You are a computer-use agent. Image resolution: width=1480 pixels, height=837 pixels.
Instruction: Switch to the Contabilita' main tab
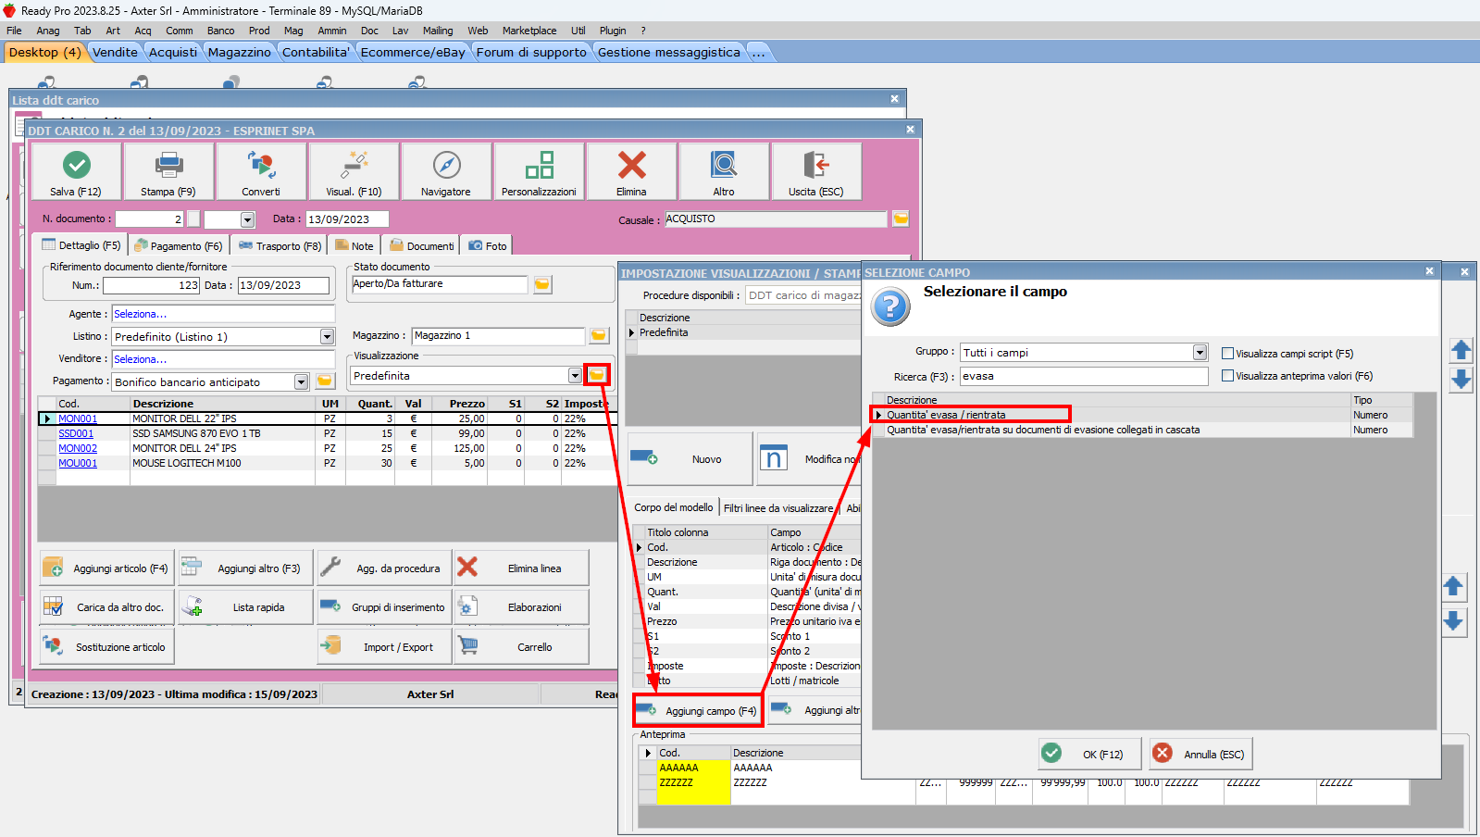tap(316, 52)
